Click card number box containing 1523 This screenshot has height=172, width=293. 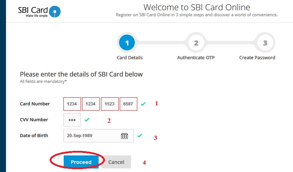[110, 104]
